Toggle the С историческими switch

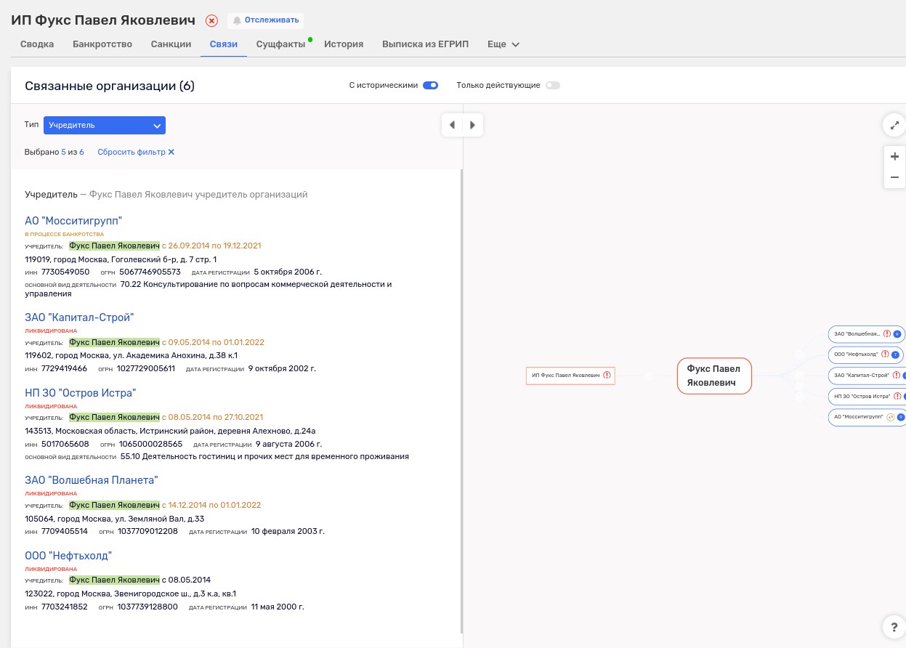[430, 85]
